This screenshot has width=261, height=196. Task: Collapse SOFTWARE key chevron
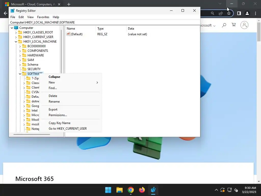tap(20, 74)
